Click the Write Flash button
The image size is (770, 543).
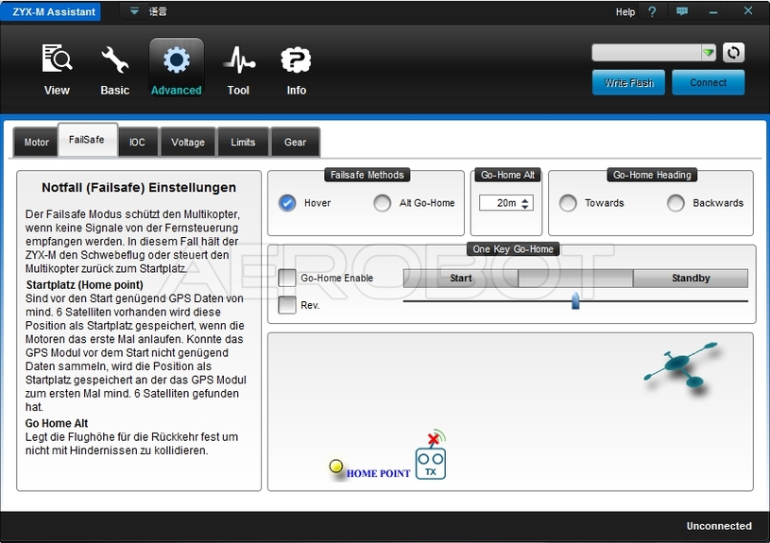(x=628, y=83)
